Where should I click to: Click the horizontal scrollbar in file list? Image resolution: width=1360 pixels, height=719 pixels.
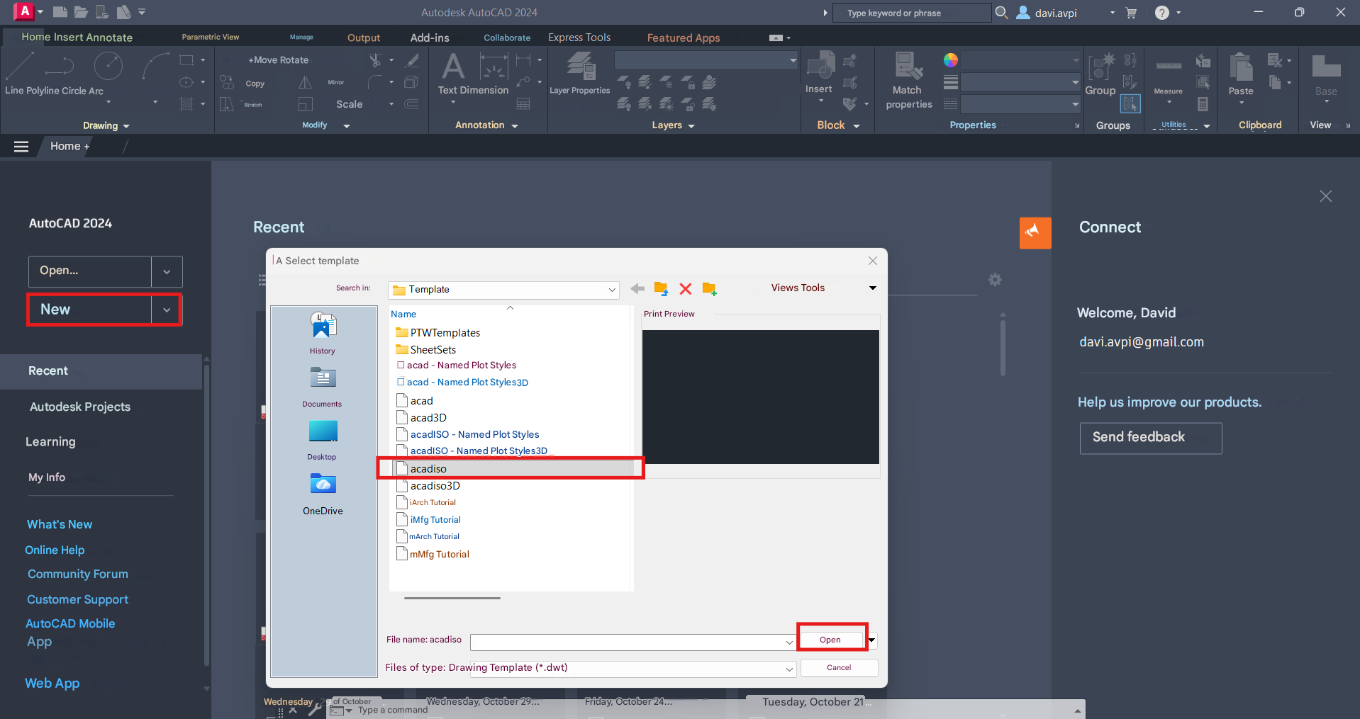click(452, 598)
